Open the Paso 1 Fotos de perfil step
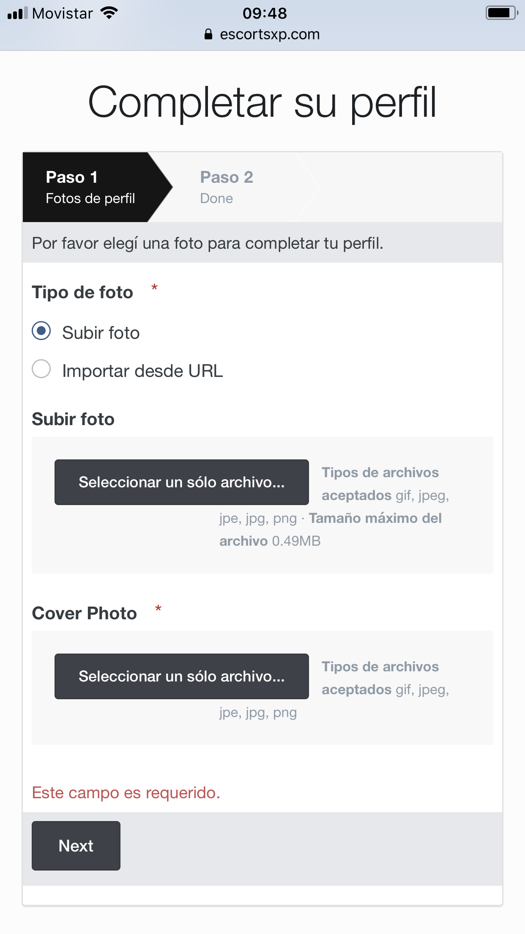Viewport: 525px width, 934px height. (x=90, y=187)
